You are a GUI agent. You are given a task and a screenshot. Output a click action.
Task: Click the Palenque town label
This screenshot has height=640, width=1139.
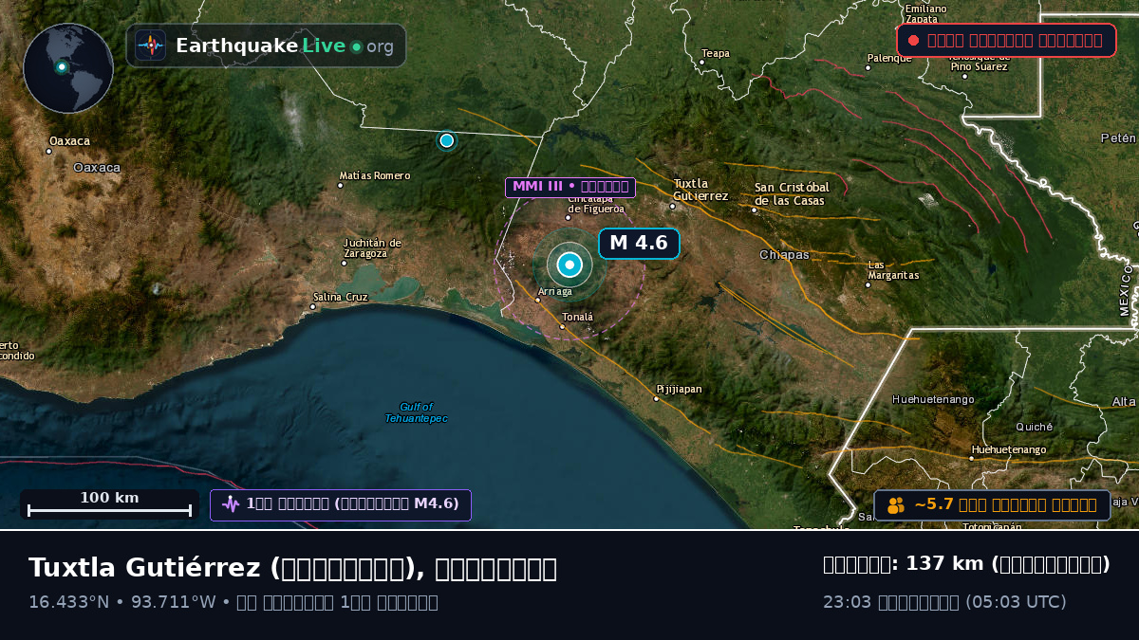tap(888, 59)
